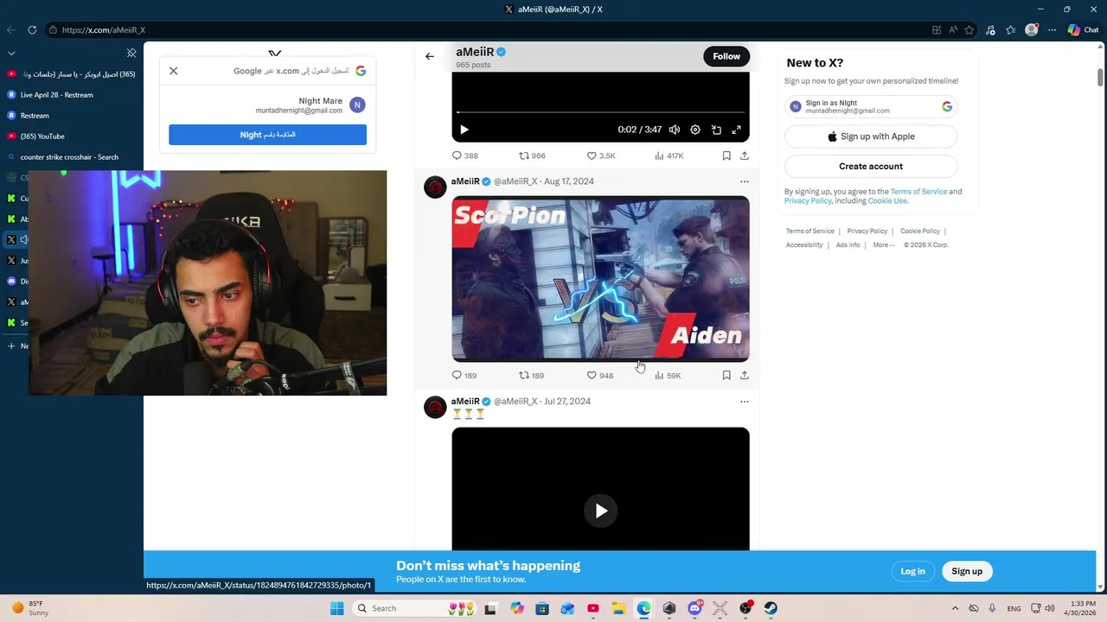Expand the top video to fullscreen

pos(737,130)
